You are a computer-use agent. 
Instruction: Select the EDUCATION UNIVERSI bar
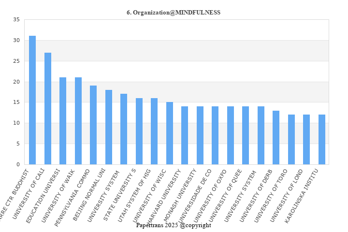(63, 121)
